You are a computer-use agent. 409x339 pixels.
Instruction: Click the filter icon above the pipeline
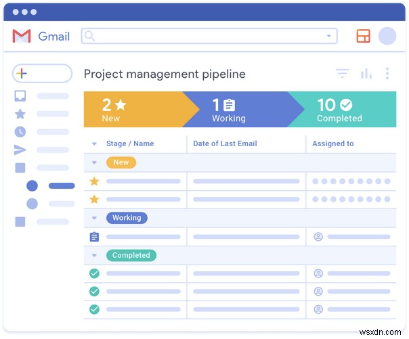click(x=343, y=74)
